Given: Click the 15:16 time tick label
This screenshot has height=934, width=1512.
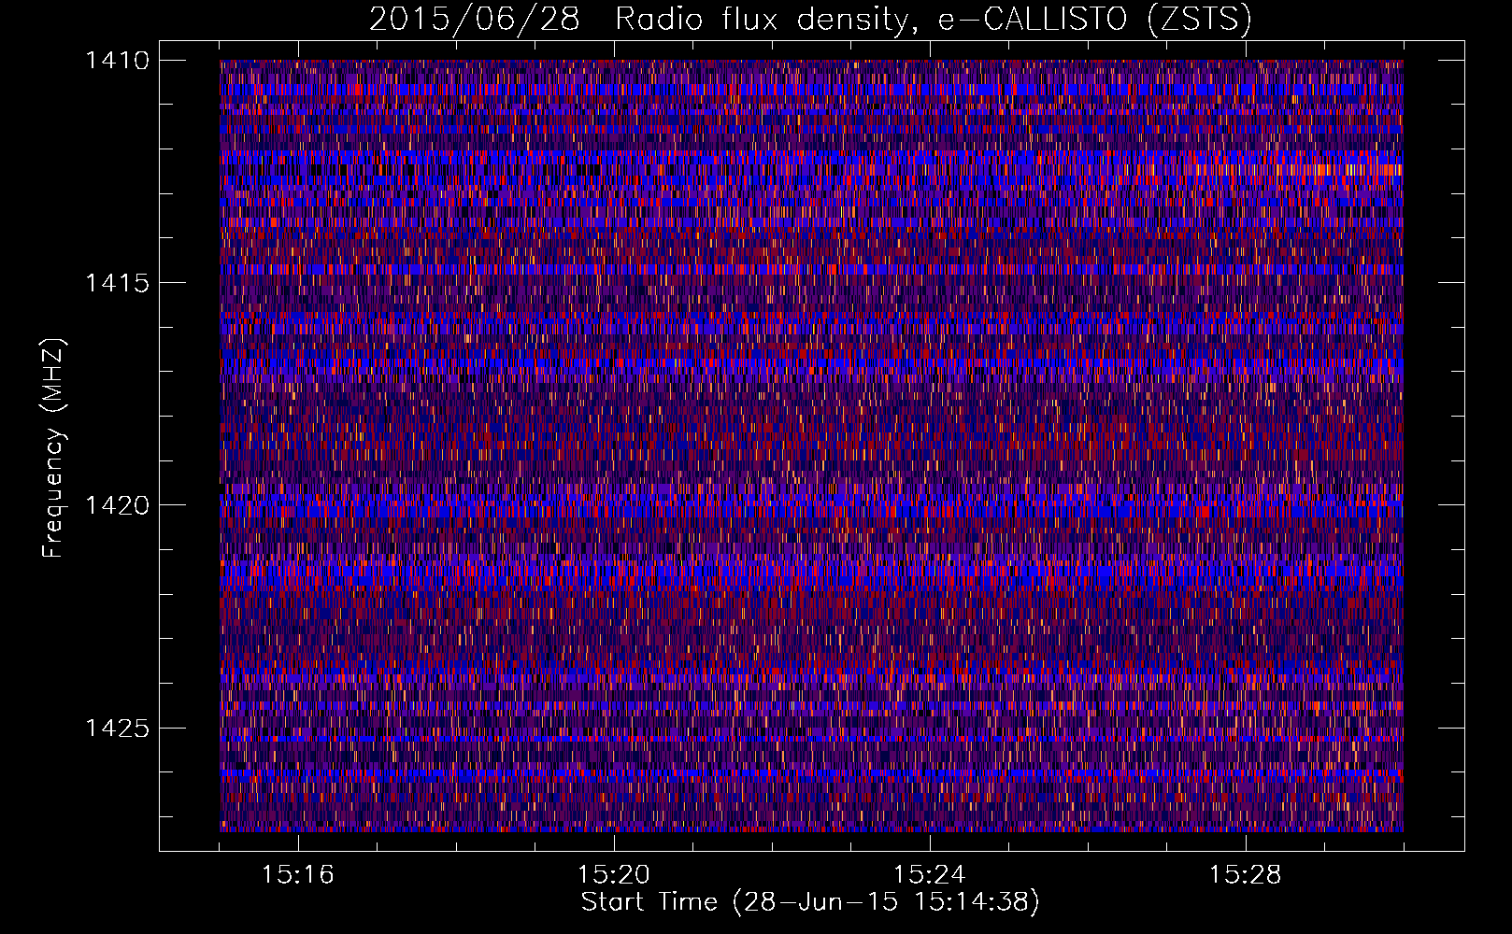Looking at the screenshot, I should pos(298,875).
